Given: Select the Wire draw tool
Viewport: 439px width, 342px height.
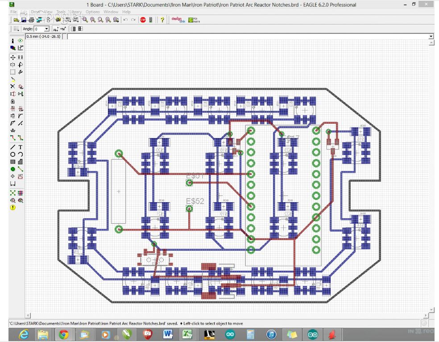Looking at the screenshot, I should [12, 147].
